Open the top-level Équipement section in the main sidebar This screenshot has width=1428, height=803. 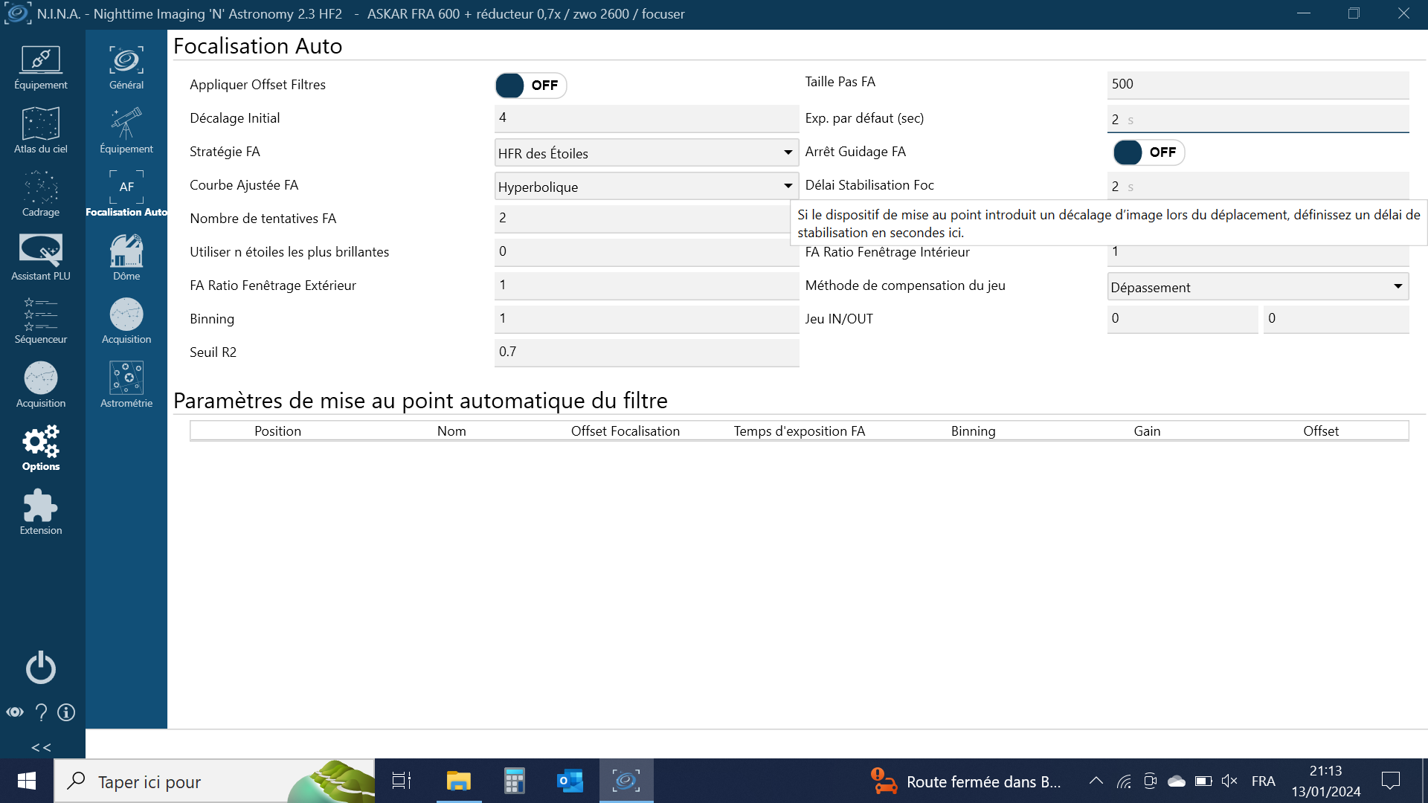41,67
